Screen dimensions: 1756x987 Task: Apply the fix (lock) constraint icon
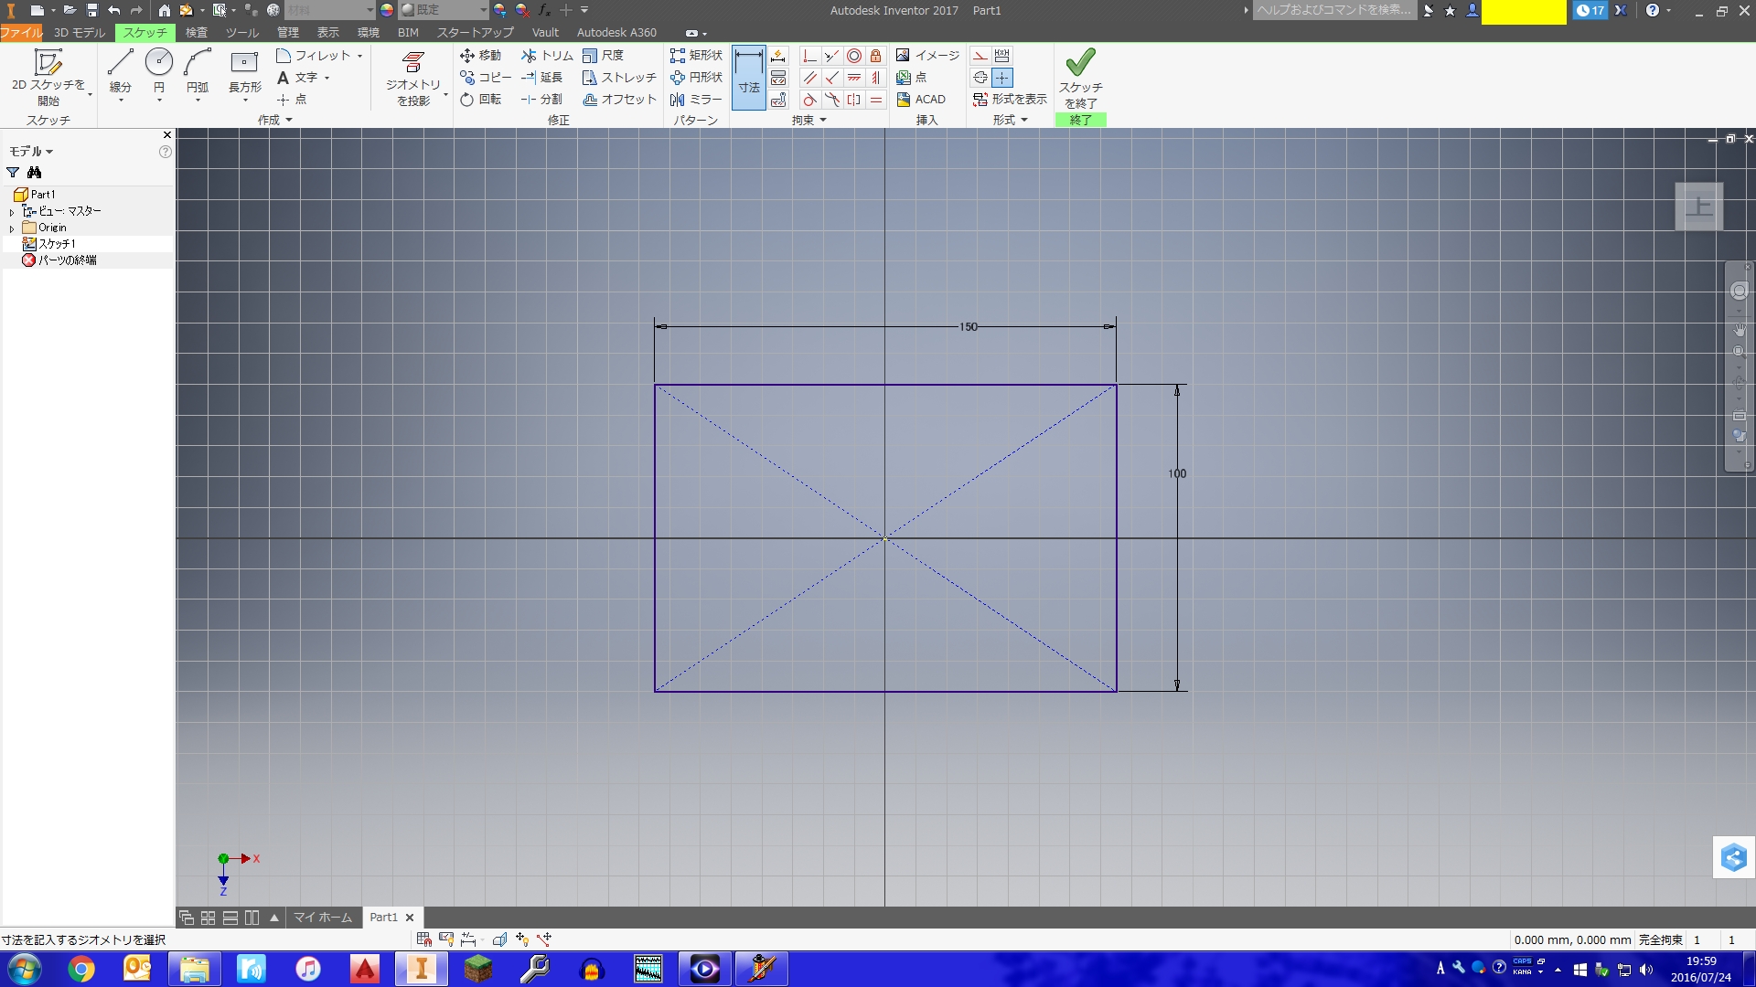875,56
